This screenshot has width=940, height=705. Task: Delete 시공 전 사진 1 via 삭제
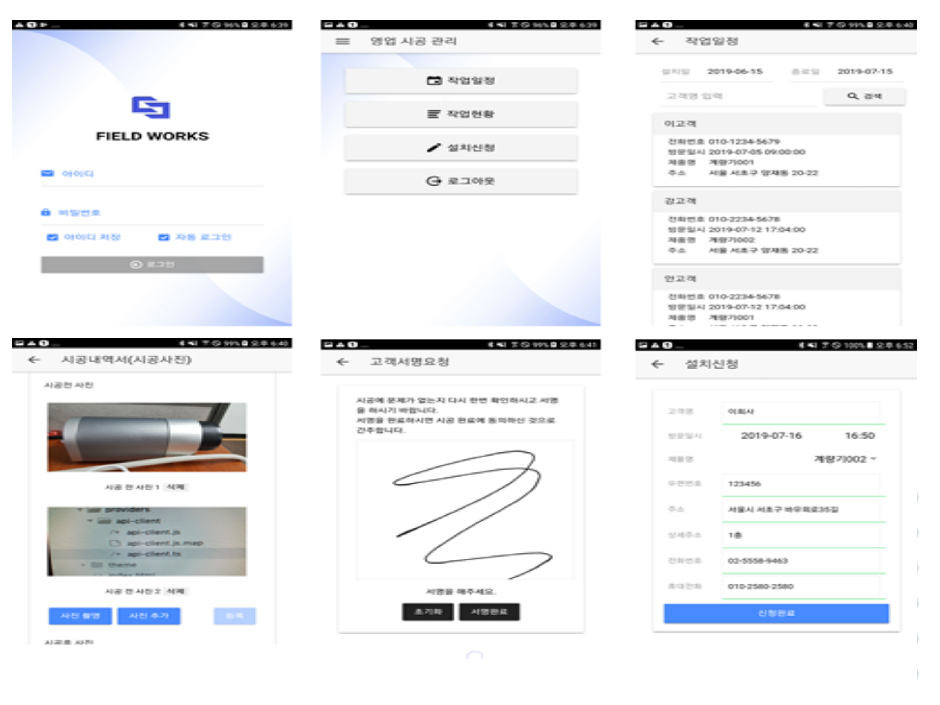[175, 487]
